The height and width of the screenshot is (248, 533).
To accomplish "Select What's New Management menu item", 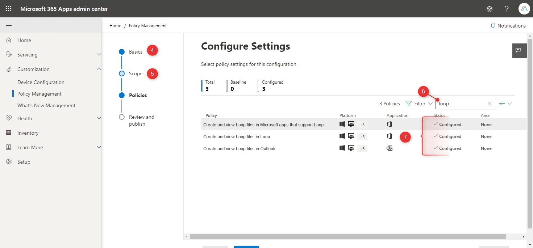I will (x=46, y=105).
